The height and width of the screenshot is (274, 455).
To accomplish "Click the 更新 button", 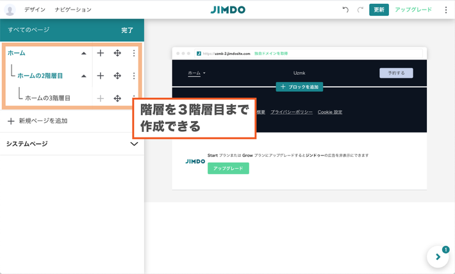I will point(379,10).
